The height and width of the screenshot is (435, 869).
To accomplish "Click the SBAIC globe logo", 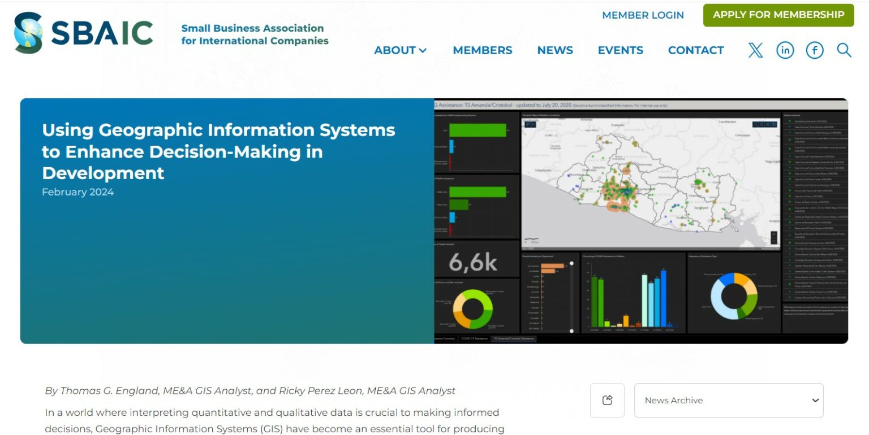I will (x=28, y=32).
